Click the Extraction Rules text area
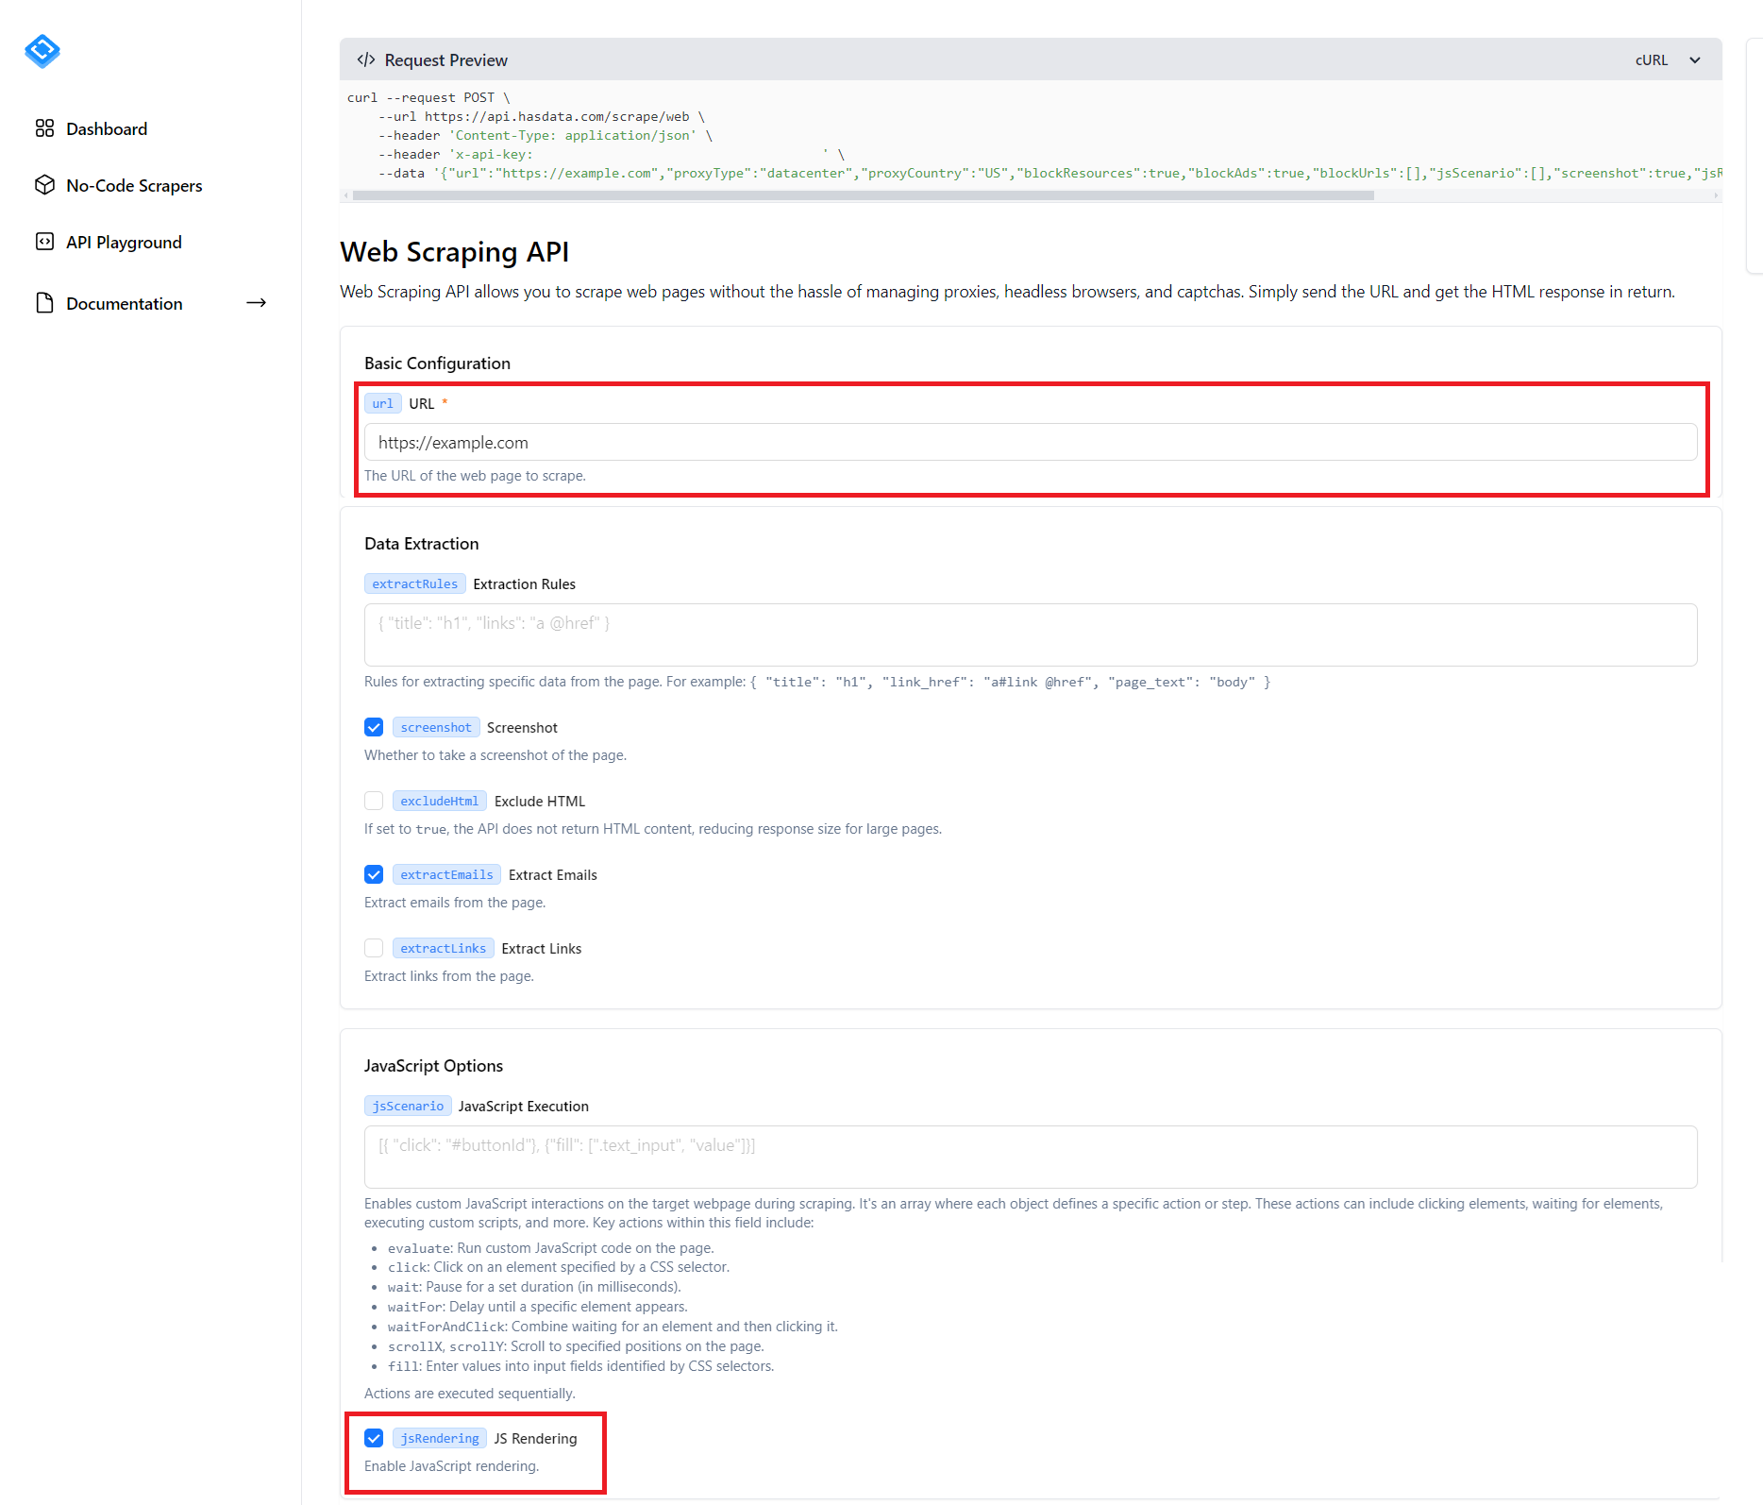This screenshot has width=1763, height=1505. click(1031, 634)
